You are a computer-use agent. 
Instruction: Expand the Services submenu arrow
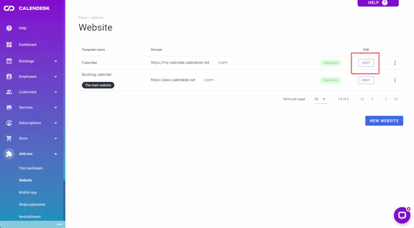click(55, 108)
